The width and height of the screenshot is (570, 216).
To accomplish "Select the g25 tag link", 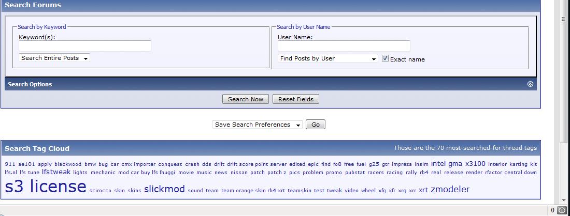I will [x=374, y=164].
